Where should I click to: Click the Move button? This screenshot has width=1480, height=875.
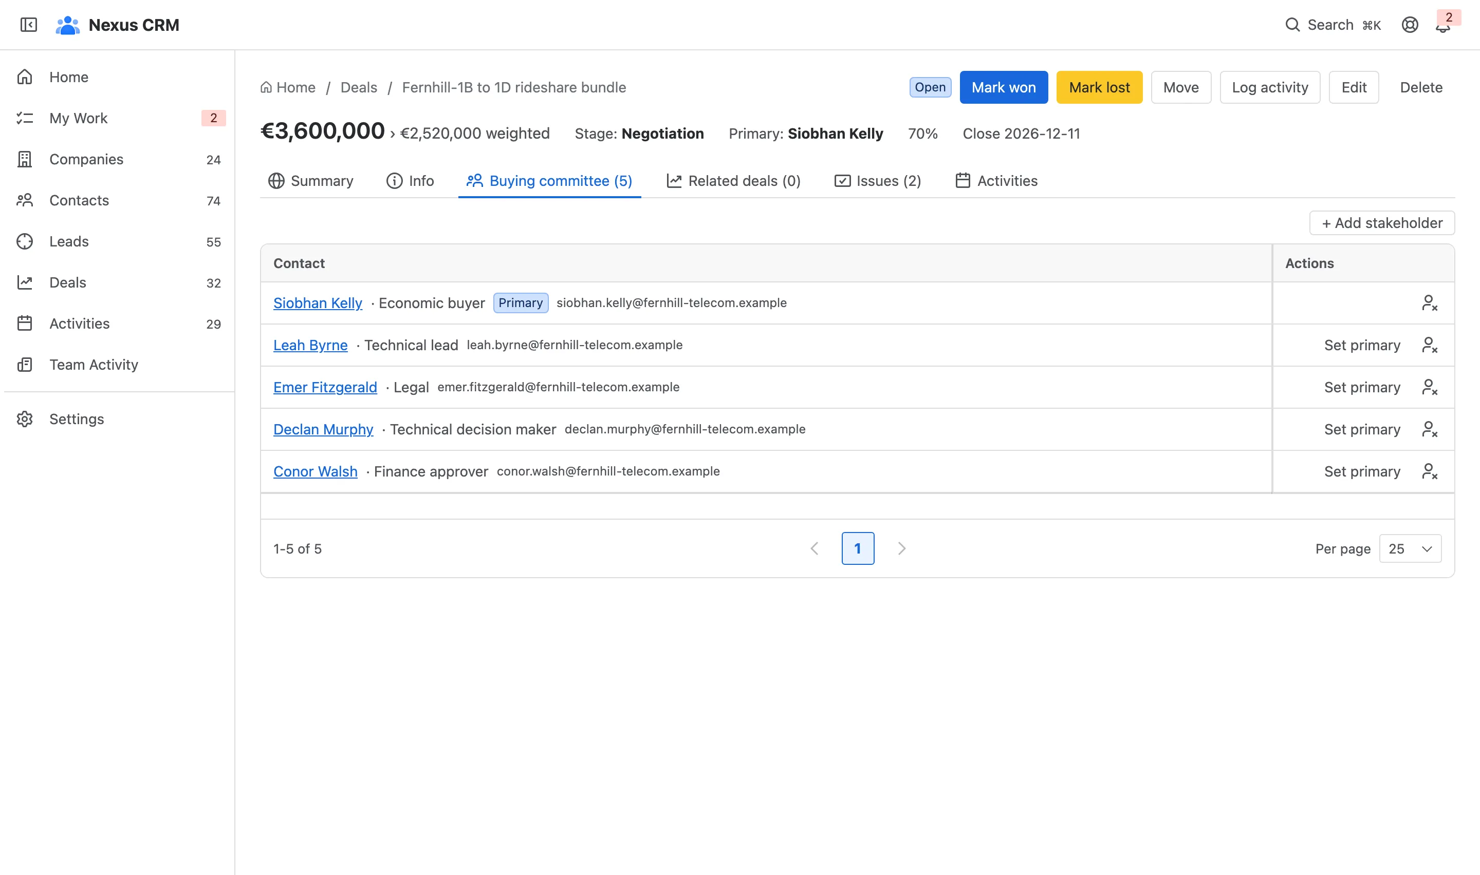pos(1181,87)
